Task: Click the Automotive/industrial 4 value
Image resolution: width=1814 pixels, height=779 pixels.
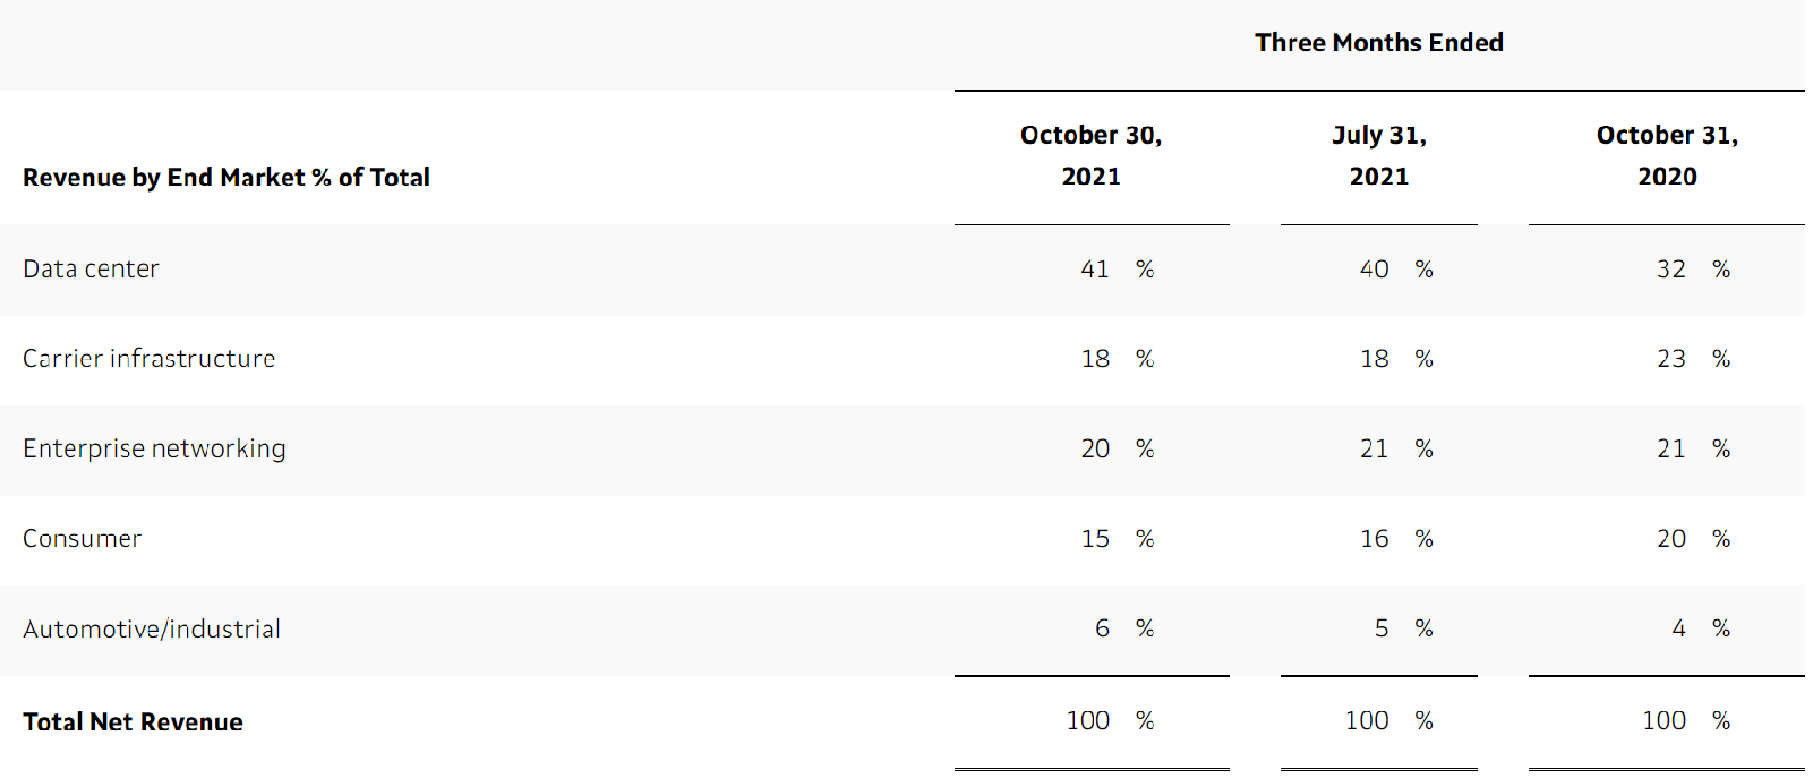Action: [1678, 628]
